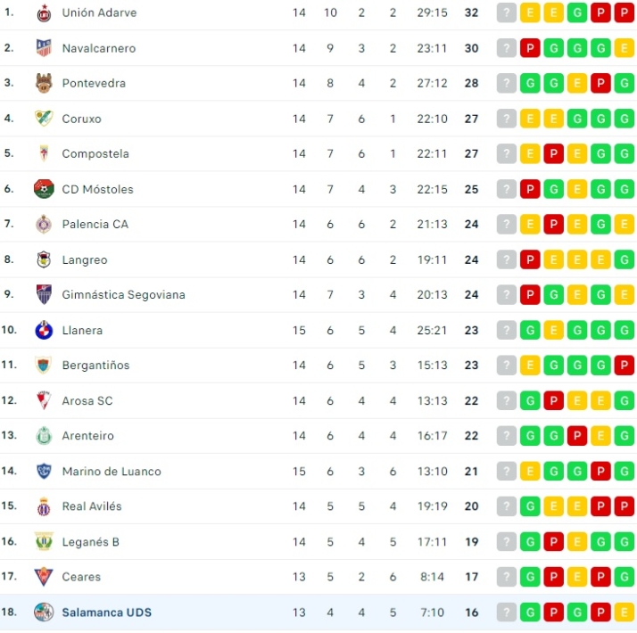Click the Unión Adarve club crest

pos(44,13)
